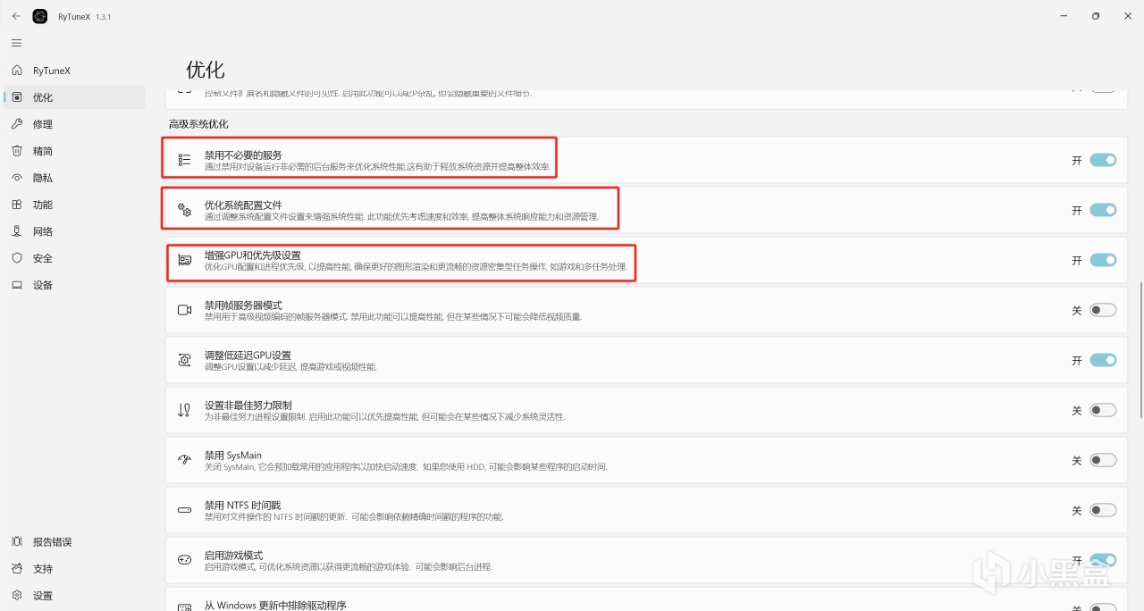Screen dimensions: 1144x611
Task: Click the icon beside 调整低延迟GPU设置
Action: pos(184,360)
